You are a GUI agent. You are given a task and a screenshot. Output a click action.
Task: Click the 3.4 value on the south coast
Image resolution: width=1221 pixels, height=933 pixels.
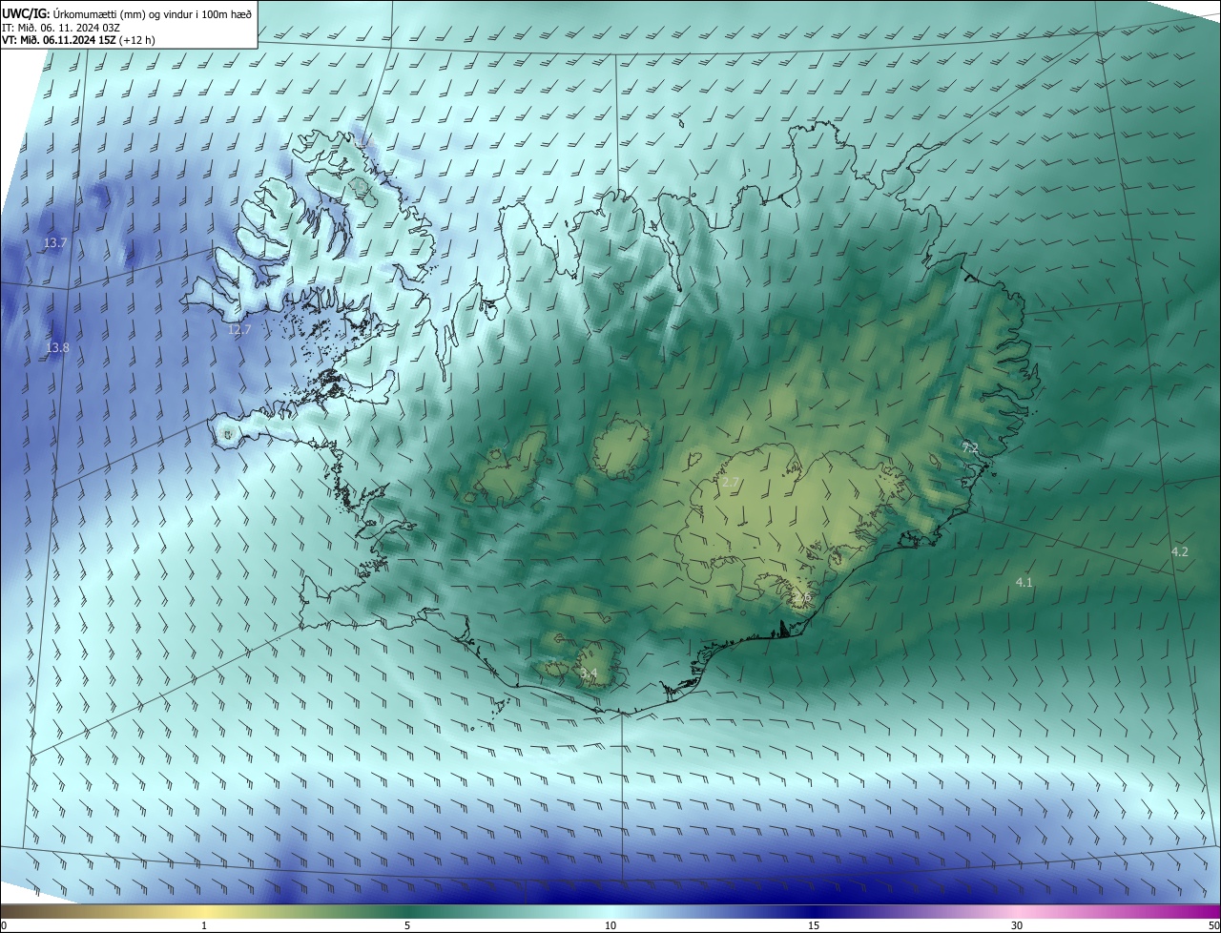pos(589,674)
